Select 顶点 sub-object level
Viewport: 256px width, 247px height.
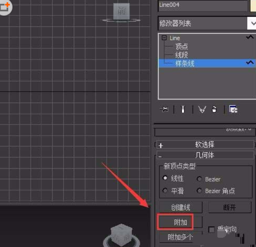[x=181, y=46]
